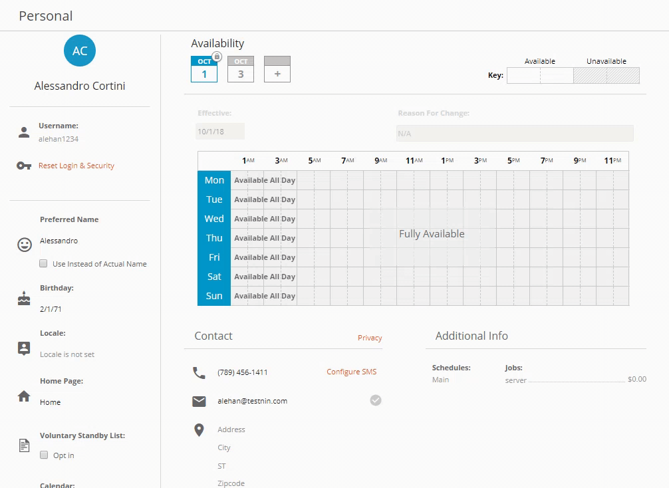Click the map pin address icon
669x488 pixels.
(199, 430)
